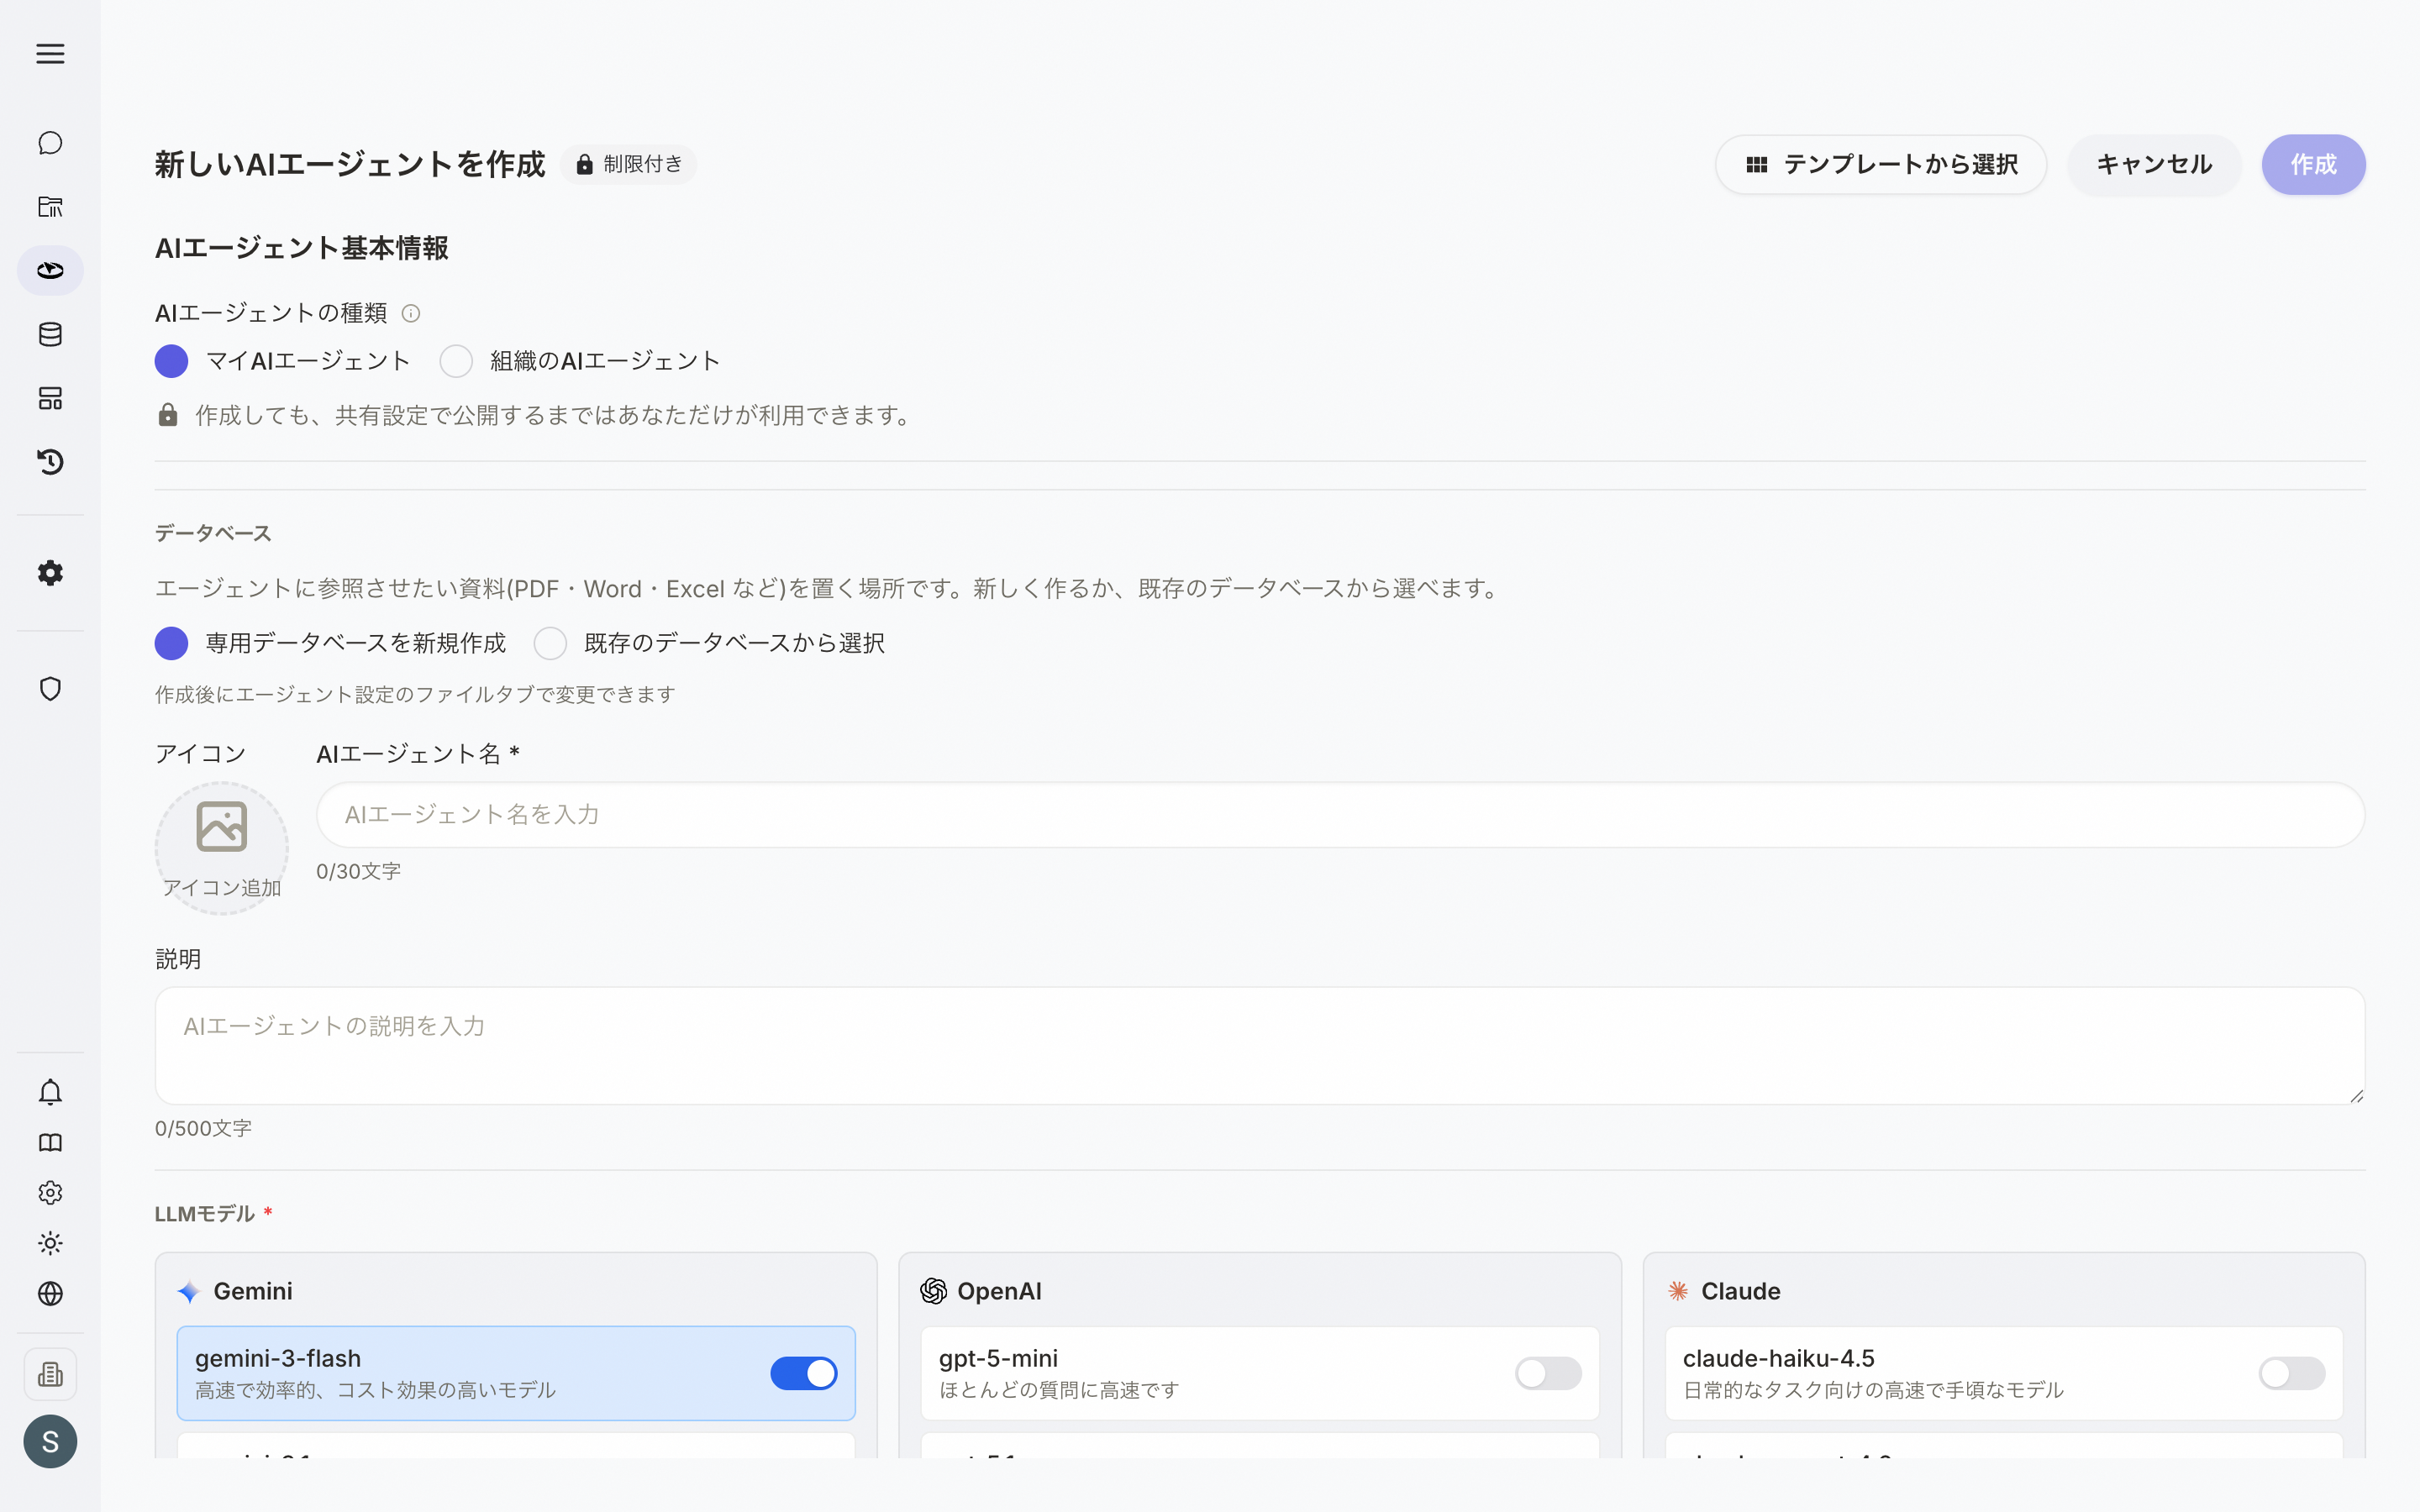Open the book documentation icon
The image size is (2420, 1512).
pos(50,1142)
